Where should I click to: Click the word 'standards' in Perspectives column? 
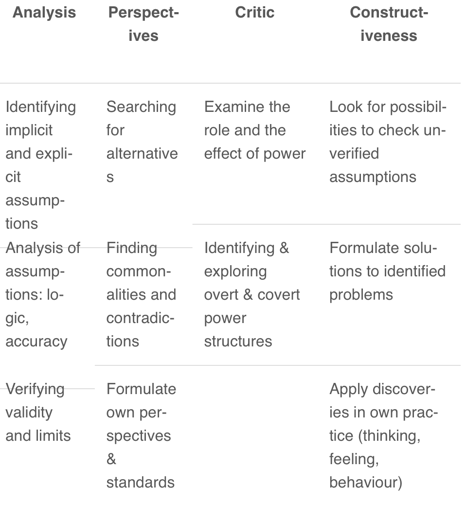[x=141, y=483]
